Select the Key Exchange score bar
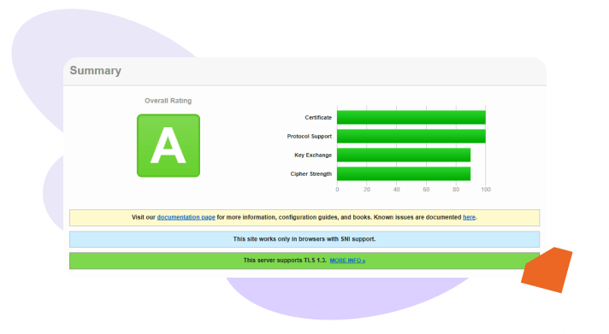Viewport: 609px width, 334px height. 404,155
